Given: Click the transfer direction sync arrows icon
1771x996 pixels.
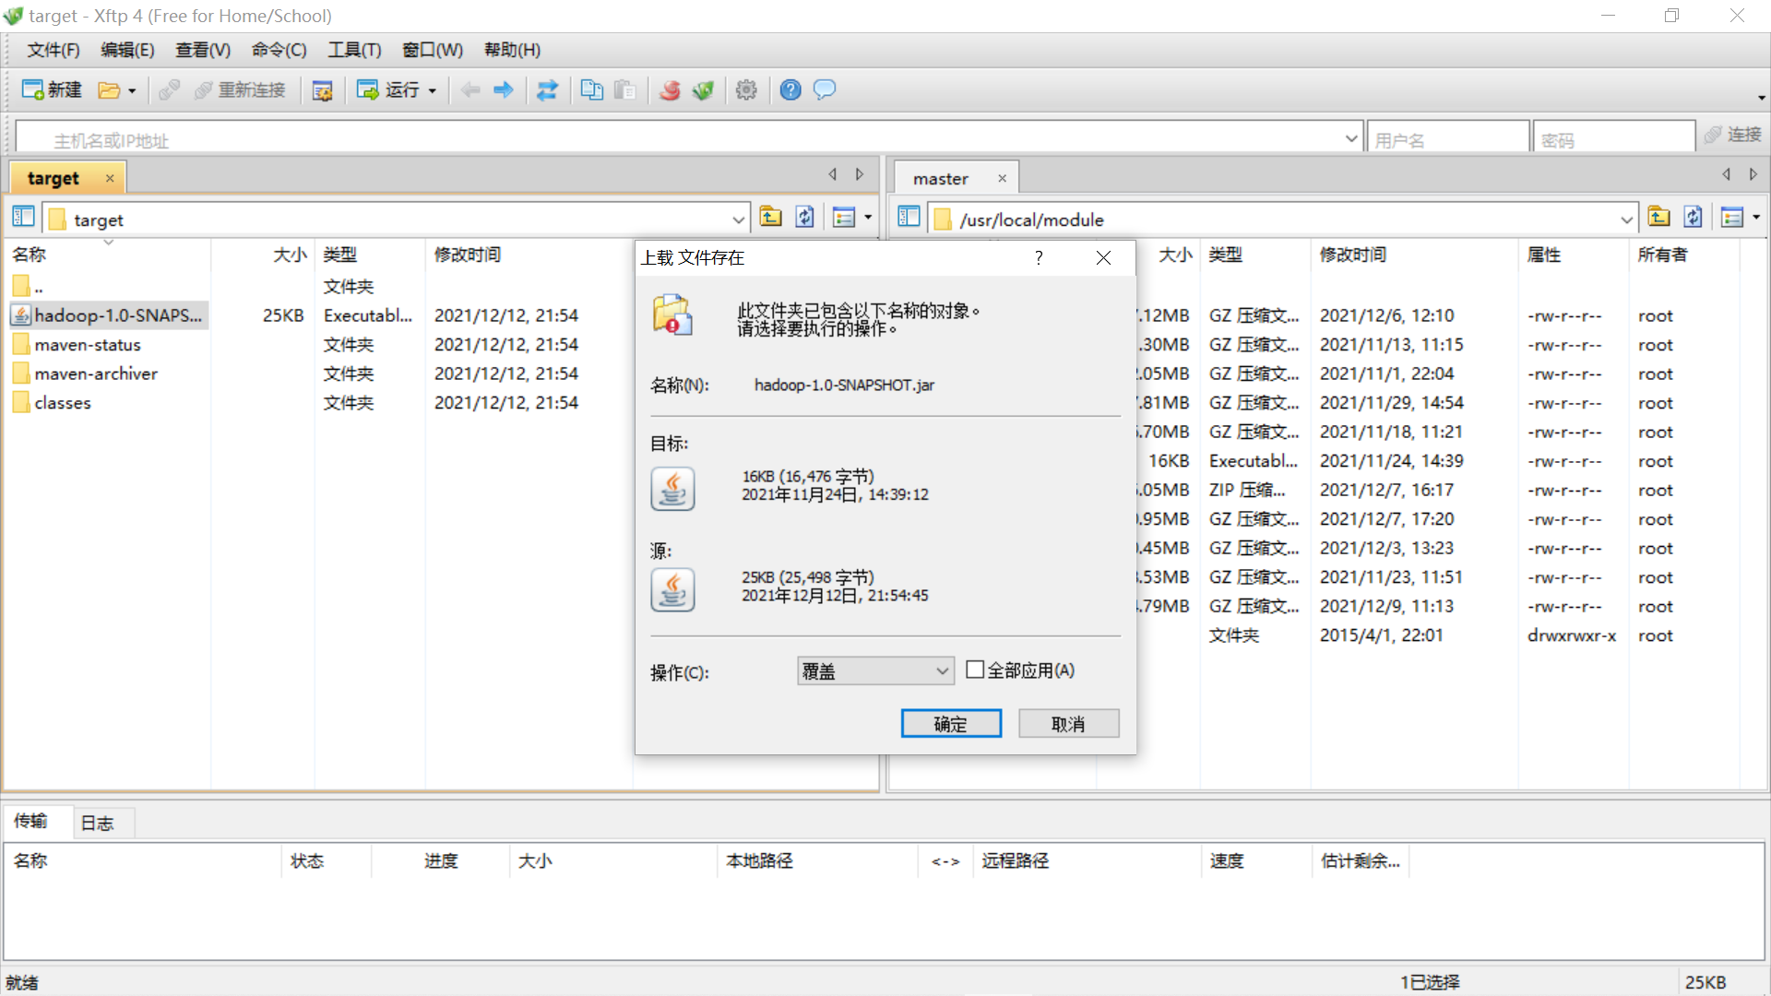Looking at the screenshot, I should 547,89.
